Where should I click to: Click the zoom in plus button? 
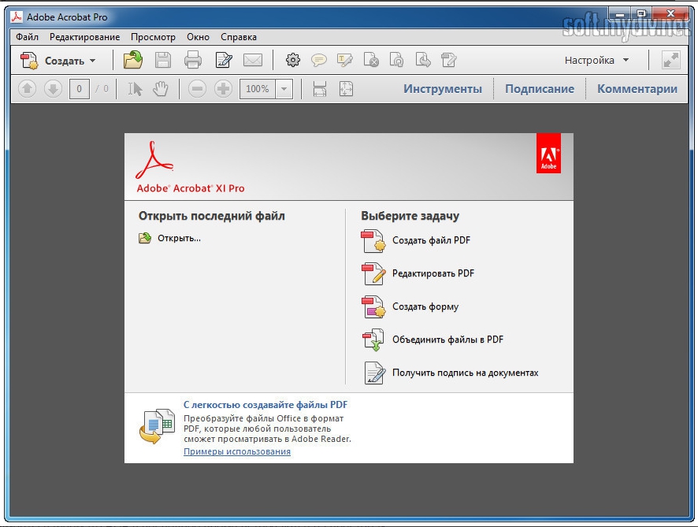point(224,89)
